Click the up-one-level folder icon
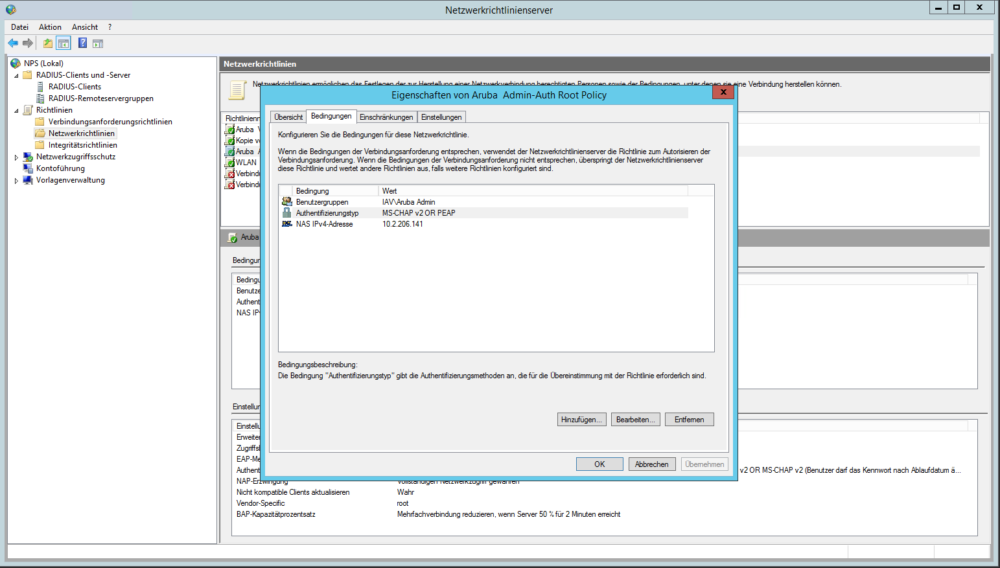Viewport: 1000px width, 568px height. 47,43
